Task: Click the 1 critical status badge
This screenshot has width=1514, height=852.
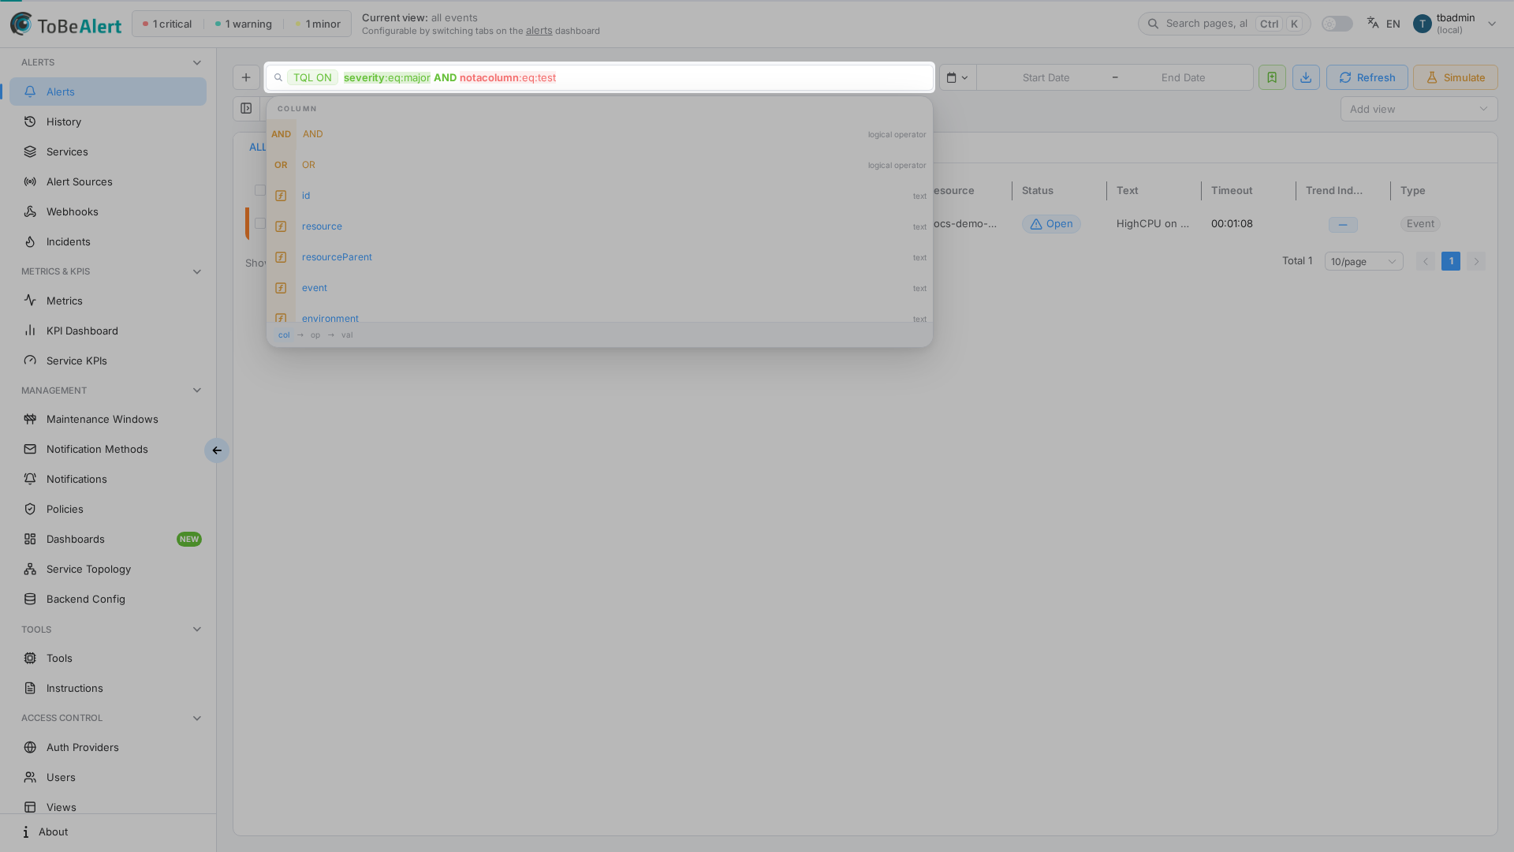Action: click(x=167, y=24)
